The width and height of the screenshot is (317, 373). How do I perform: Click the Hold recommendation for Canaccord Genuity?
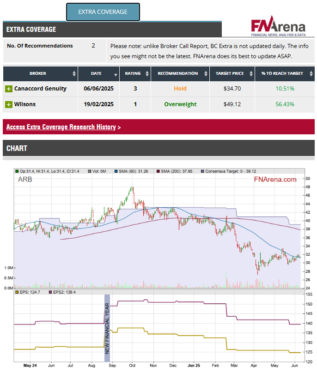[x=180, y=89]
